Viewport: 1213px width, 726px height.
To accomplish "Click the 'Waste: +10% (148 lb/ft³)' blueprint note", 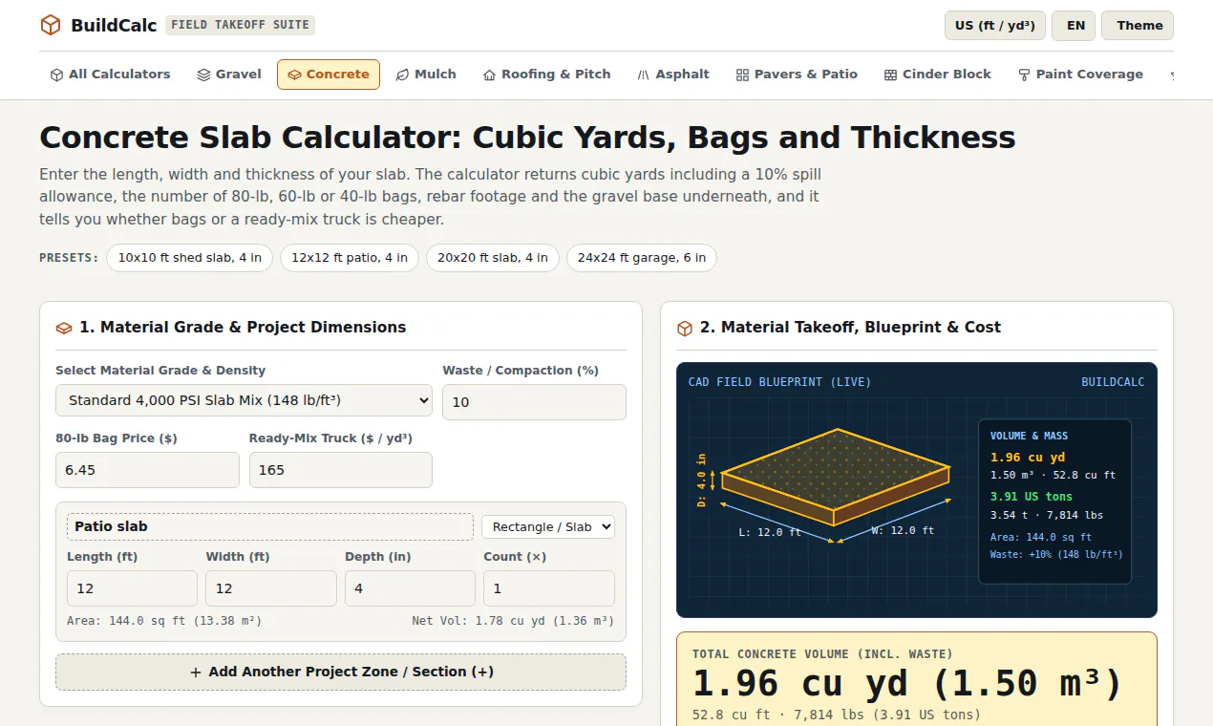I will click(x=1056, y=554).
